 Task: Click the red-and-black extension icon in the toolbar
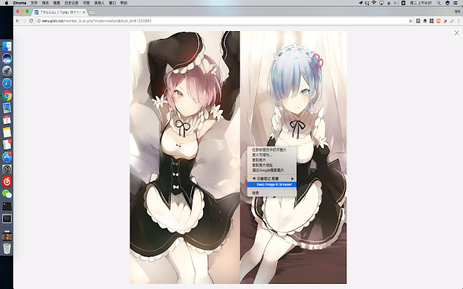pyautogui.click(x=425, y=21)
